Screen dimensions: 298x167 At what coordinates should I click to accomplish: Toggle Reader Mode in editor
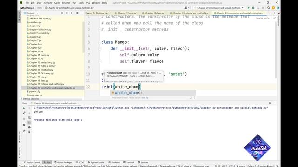[263, 18]
